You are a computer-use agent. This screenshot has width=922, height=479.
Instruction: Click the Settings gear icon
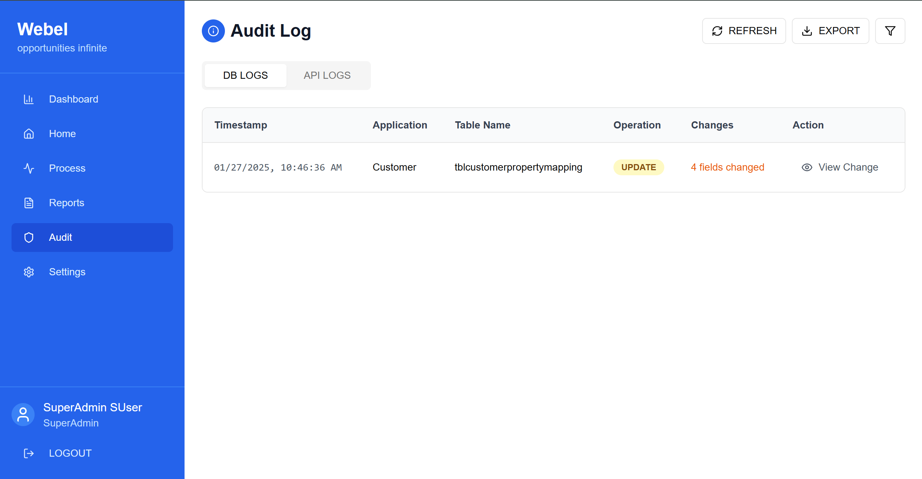pos(29,272)
